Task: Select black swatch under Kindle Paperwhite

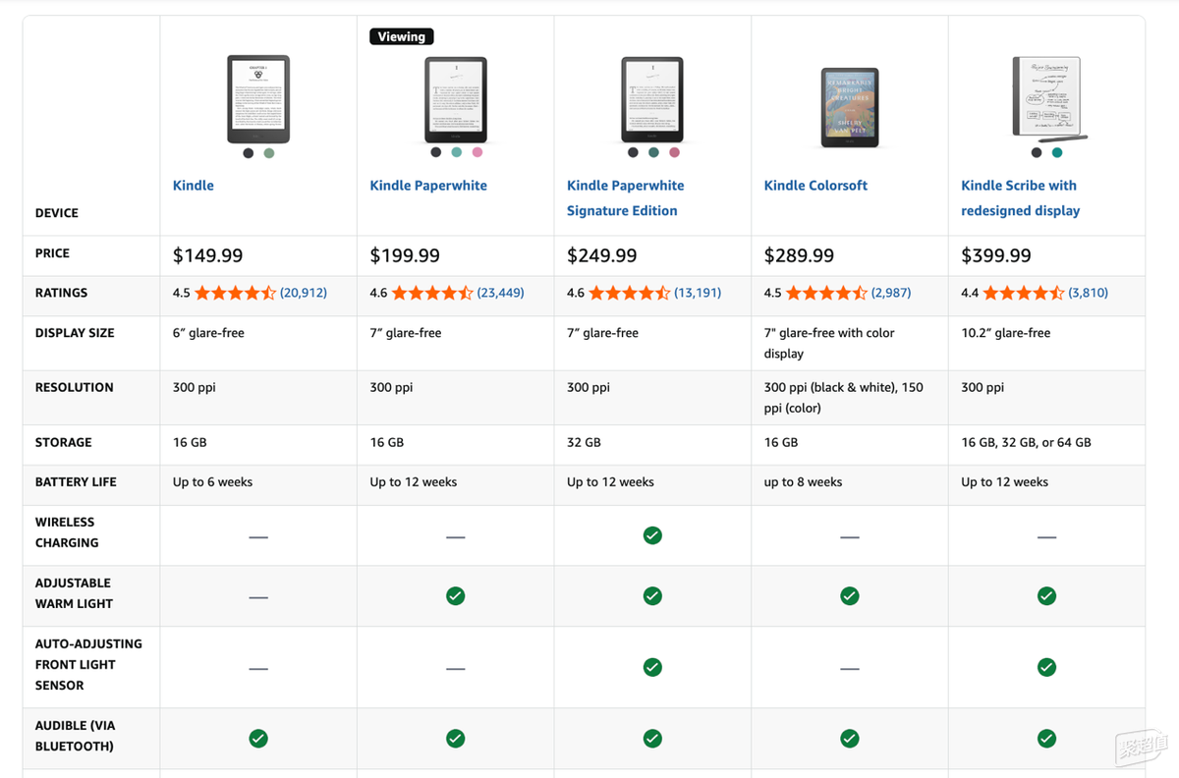Action: tap(435, 152)
